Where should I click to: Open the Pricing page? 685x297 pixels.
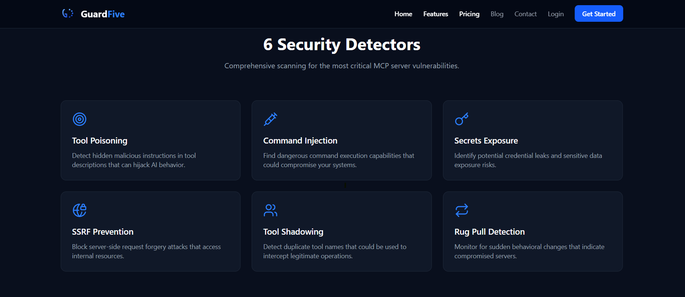469,14
